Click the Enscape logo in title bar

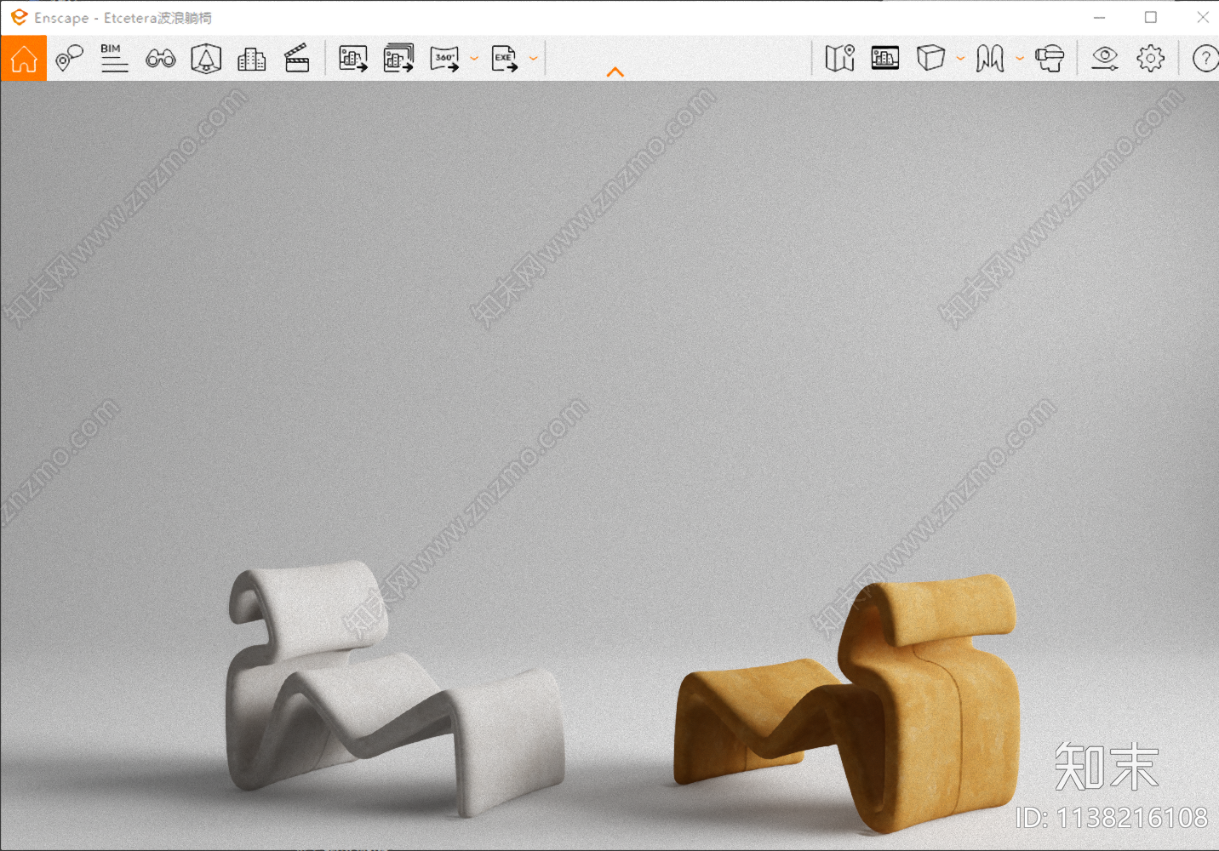point(20,17)
